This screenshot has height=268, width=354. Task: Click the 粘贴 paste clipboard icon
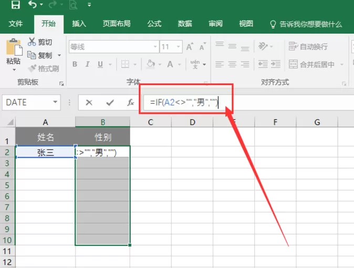(x=14, y=47)
